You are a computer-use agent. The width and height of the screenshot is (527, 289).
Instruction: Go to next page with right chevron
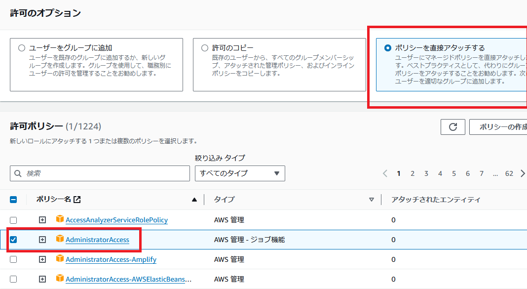pos(523,173)
